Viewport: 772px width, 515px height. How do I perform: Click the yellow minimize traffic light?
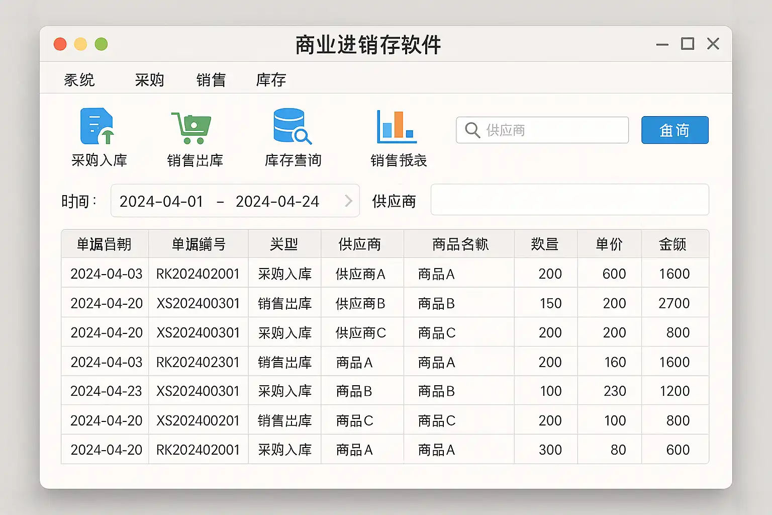[x=80, y=44]
